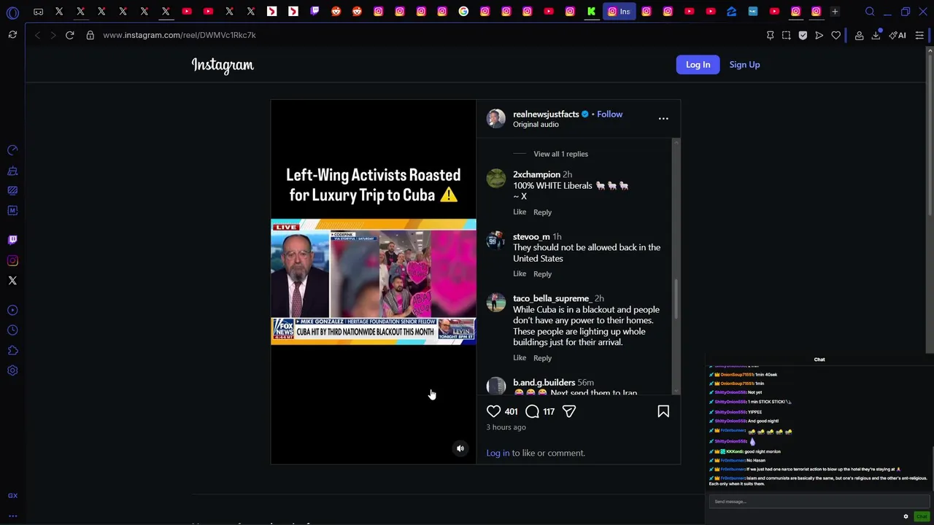Select the active Instagram 'Ins' tab
934x525 pixels.
coord(619,12)
